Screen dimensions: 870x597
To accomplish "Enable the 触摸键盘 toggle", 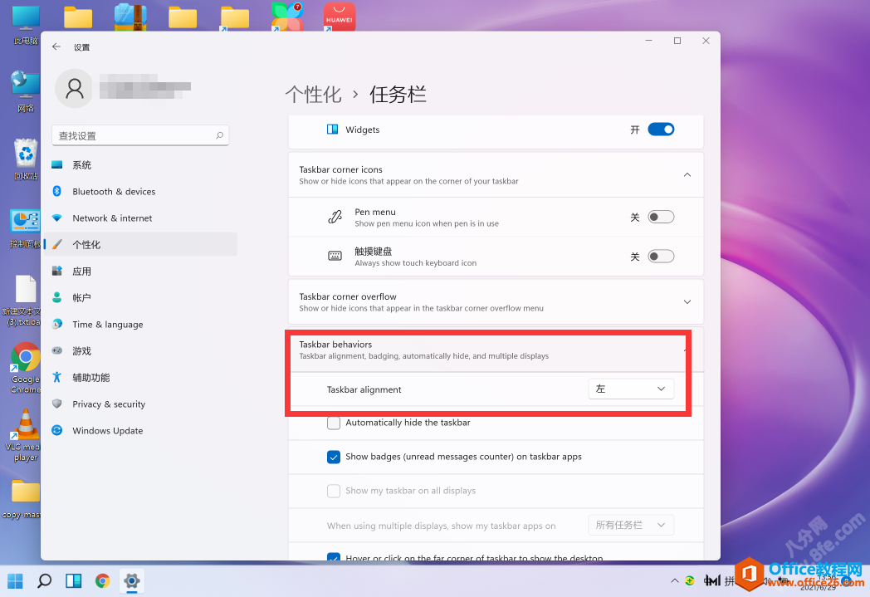I will (x=661, y=257).
